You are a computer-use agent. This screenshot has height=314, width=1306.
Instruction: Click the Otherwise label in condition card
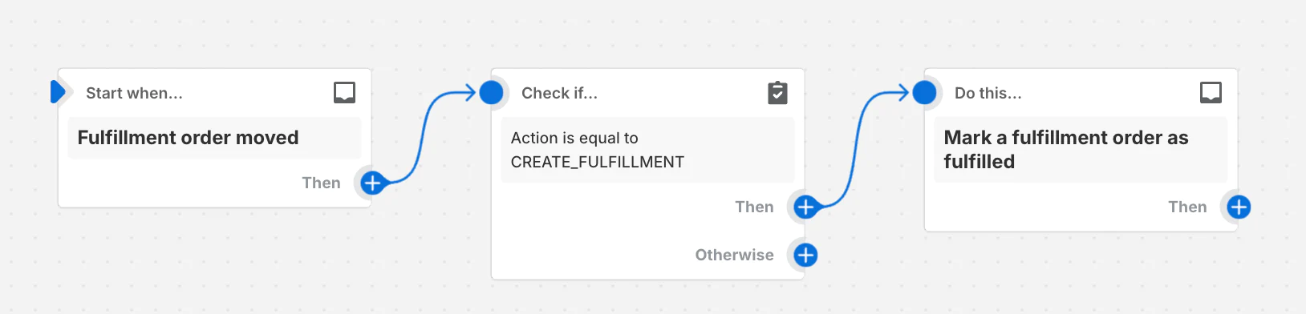(734, 255)
